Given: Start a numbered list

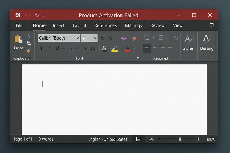Looking at the screenshot, I should click(x=160, y=37).
